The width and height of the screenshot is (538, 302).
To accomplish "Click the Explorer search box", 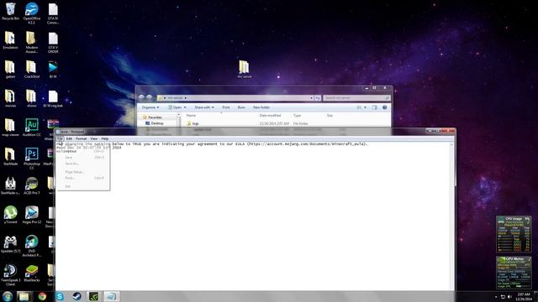I will pyautogui.click(x=356, y=98).
